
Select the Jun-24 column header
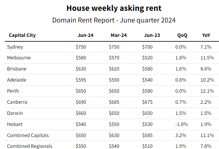86,35
